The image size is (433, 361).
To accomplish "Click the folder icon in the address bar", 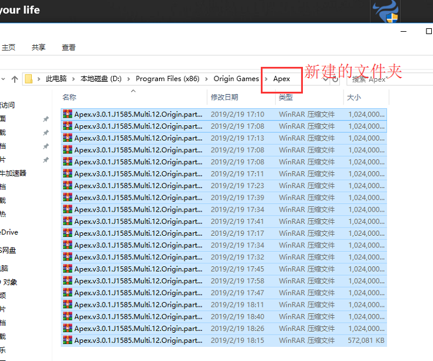I will [x=29, y=79].
